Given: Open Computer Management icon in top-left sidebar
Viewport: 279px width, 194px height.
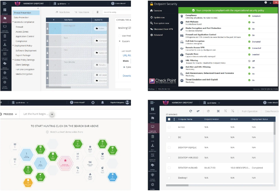Looking at the screenshot, I should coord(5,26).
